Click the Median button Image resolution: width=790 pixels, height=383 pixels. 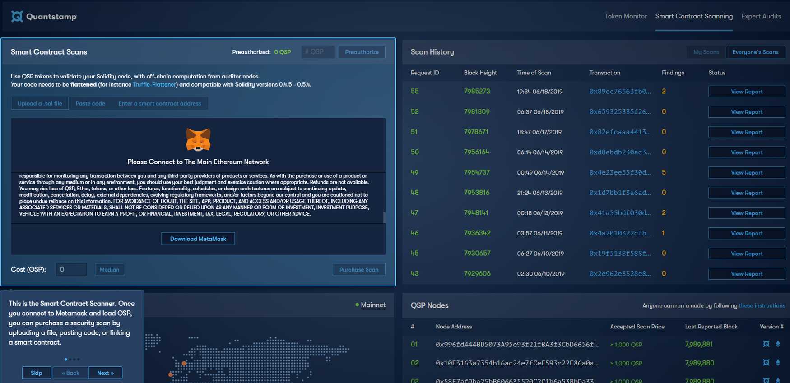click(x=110, y=269)
